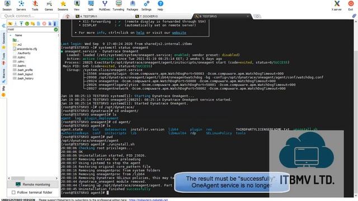The width and height of the screenshot is (358, 201).
Task: Focus the Quick connect search field
Action: [30, 16]
